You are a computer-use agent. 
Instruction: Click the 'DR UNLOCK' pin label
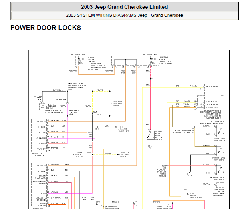[40, 138]
